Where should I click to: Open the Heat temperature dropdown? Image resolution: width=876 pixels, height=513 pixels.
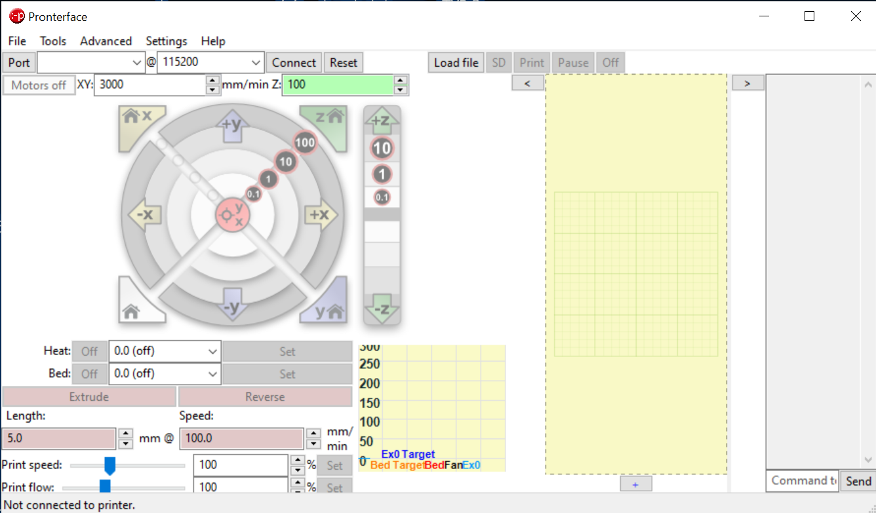tap(212, 351)
